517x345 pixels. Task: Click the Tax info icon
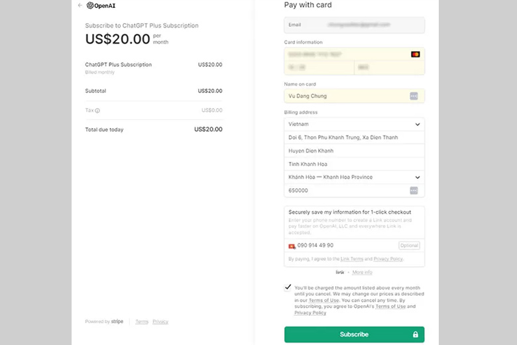(97, 111)
